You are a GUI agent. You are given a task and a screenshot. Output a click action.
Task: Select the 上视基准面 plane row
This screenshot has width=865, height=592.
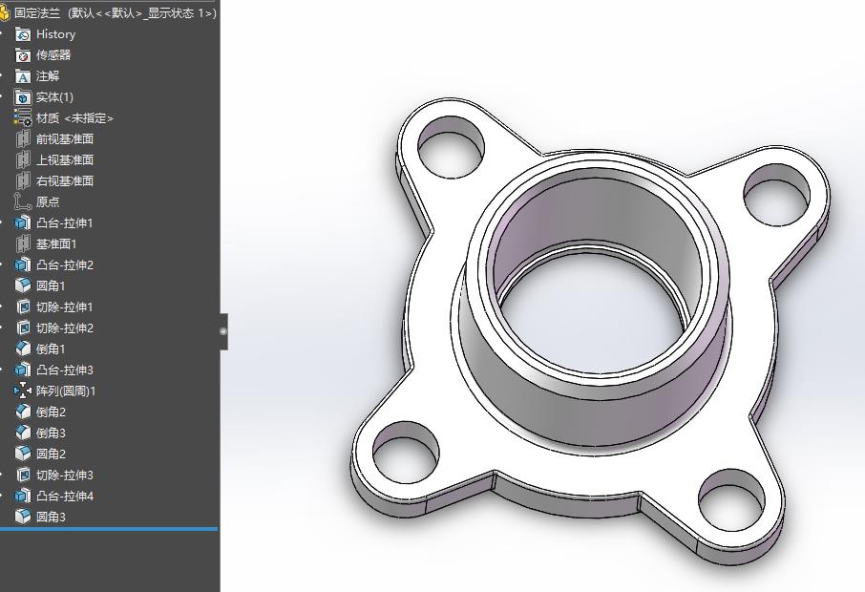click(54, 160)
